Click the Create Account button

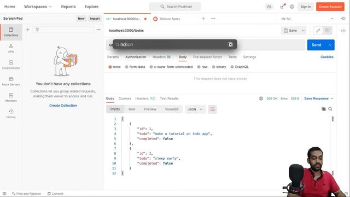click(330, 7)
